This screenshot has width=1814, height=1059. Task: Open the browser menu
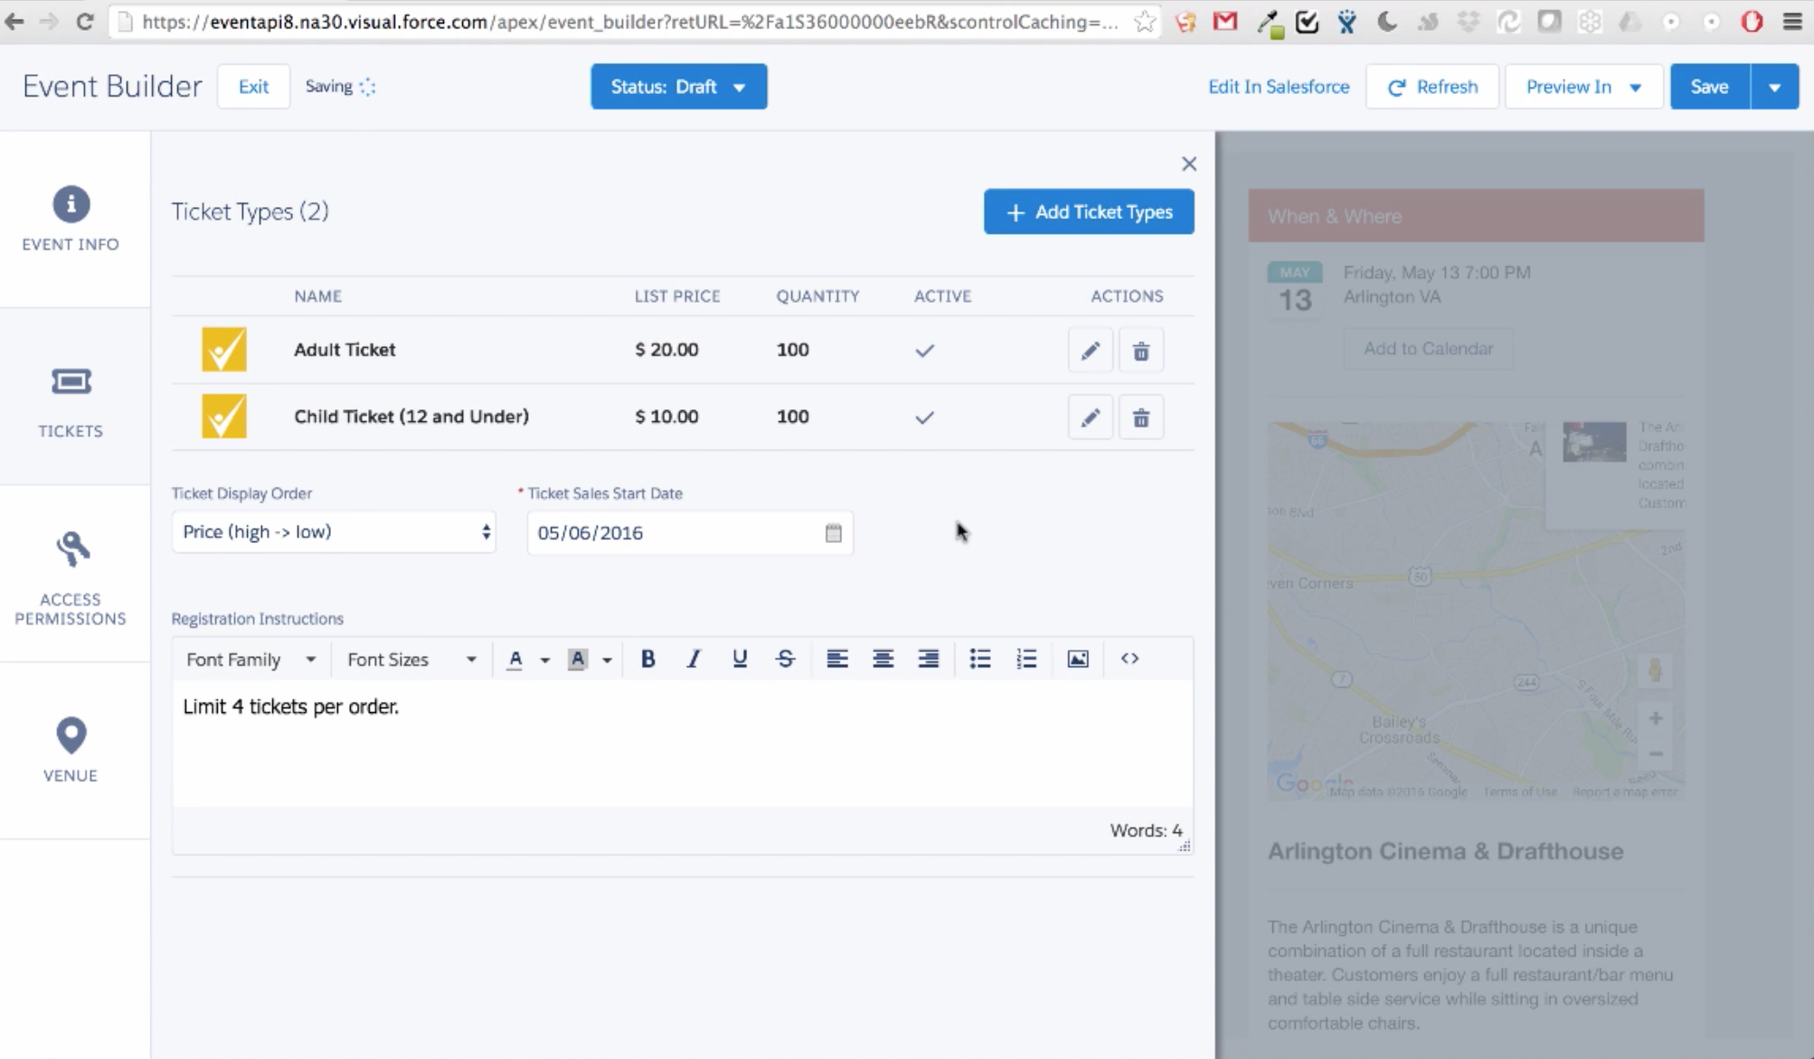(x=1793, y=21)
